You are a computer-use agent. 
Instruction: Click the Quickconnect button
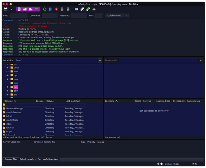114,15
